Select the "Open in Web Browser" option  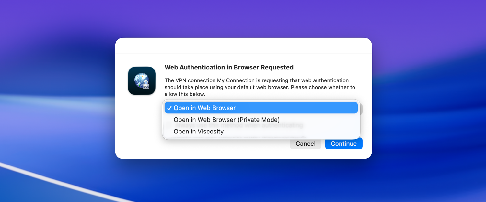tap(204, 108)
